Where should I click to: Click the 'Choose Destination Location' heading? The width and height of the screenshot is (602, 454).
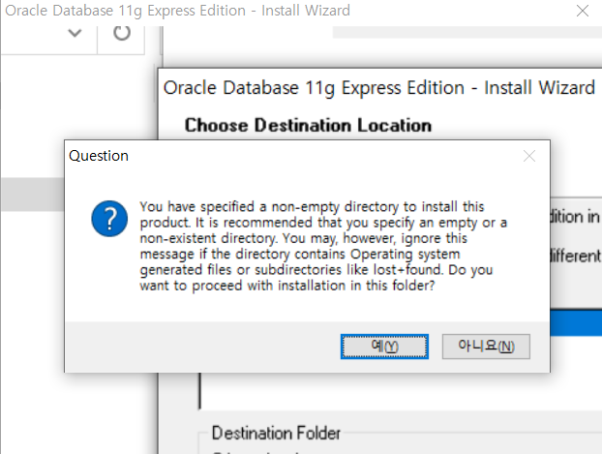click(x=308, y=125)
